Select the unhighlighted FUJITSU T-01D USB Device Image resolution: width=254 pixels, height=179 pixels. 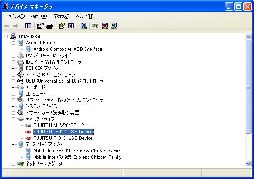63,138
